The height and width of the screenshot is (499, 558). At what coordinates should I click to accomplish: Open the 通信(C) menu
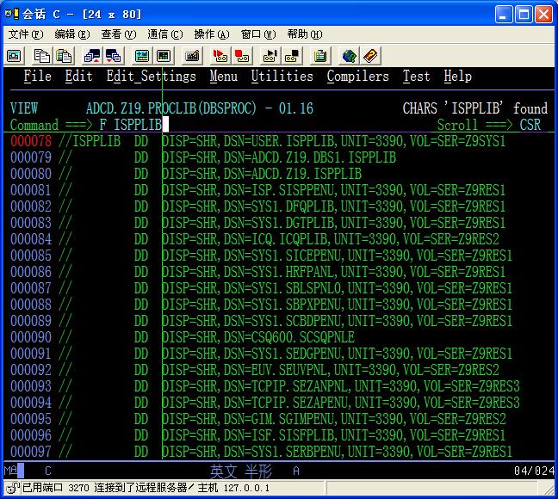tap(165, 34)
